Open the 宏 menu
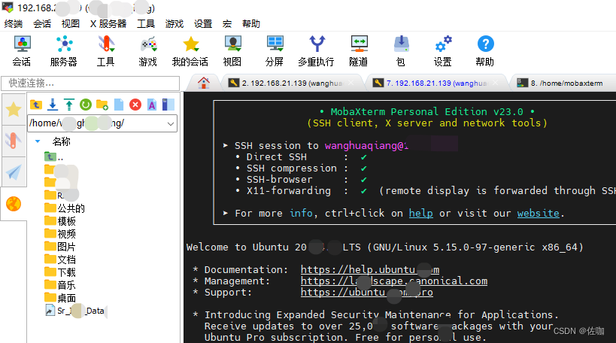Screen dimensions: 616x343 coord(227,24)
